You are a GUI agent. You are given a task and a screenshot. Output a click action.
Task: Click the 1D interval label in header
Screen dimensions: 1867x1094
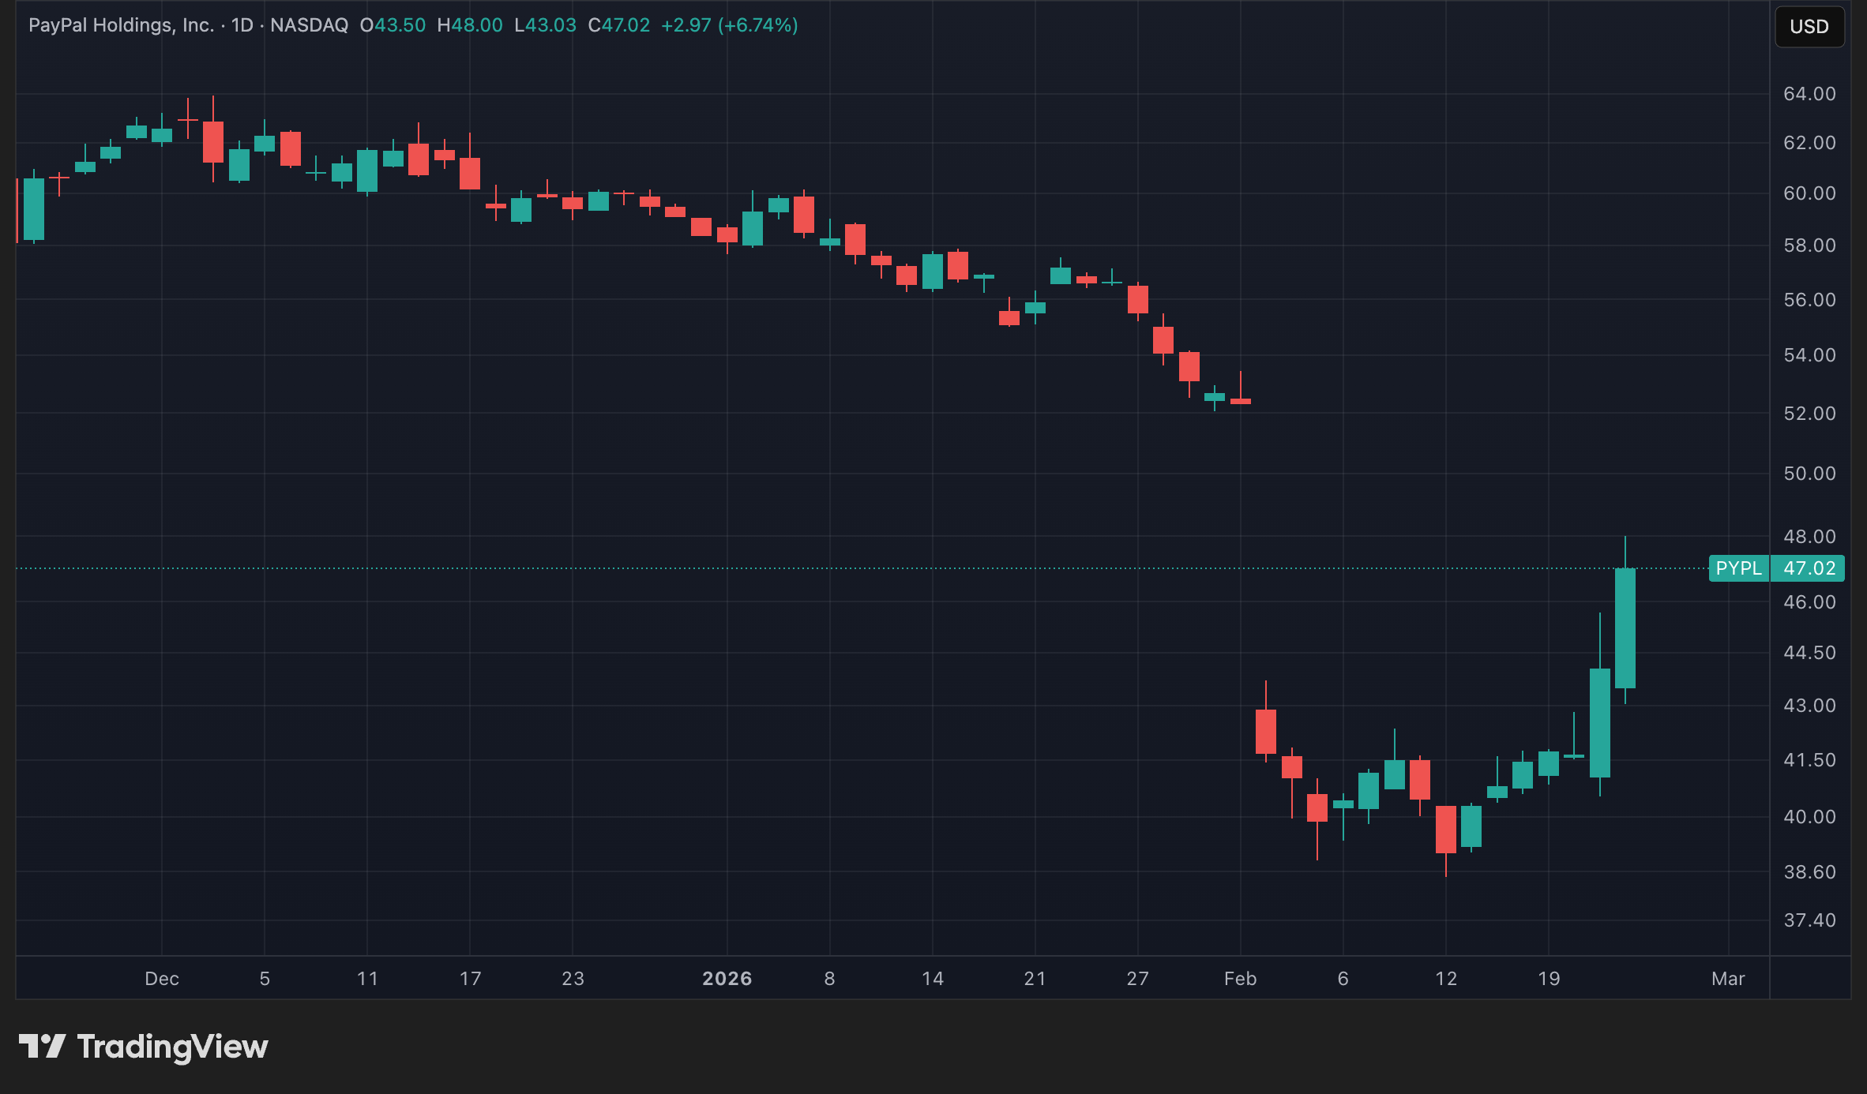click(x=242, y=25)
